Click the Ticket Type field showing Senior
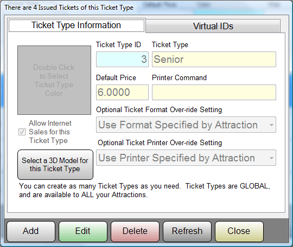The width and height of the screenshot is (293, 247). [x=214, y=60]
